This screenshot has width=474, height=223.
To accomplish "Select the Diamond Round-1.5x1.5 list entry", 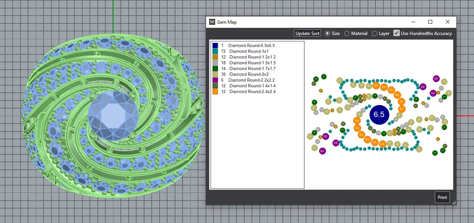I will 252,63.
